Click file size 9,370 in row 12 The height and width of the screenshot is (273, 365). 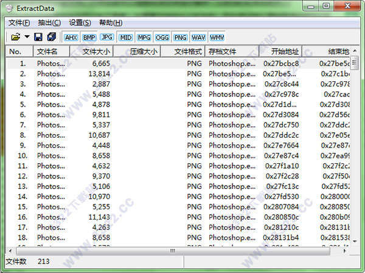click(101, 176)
